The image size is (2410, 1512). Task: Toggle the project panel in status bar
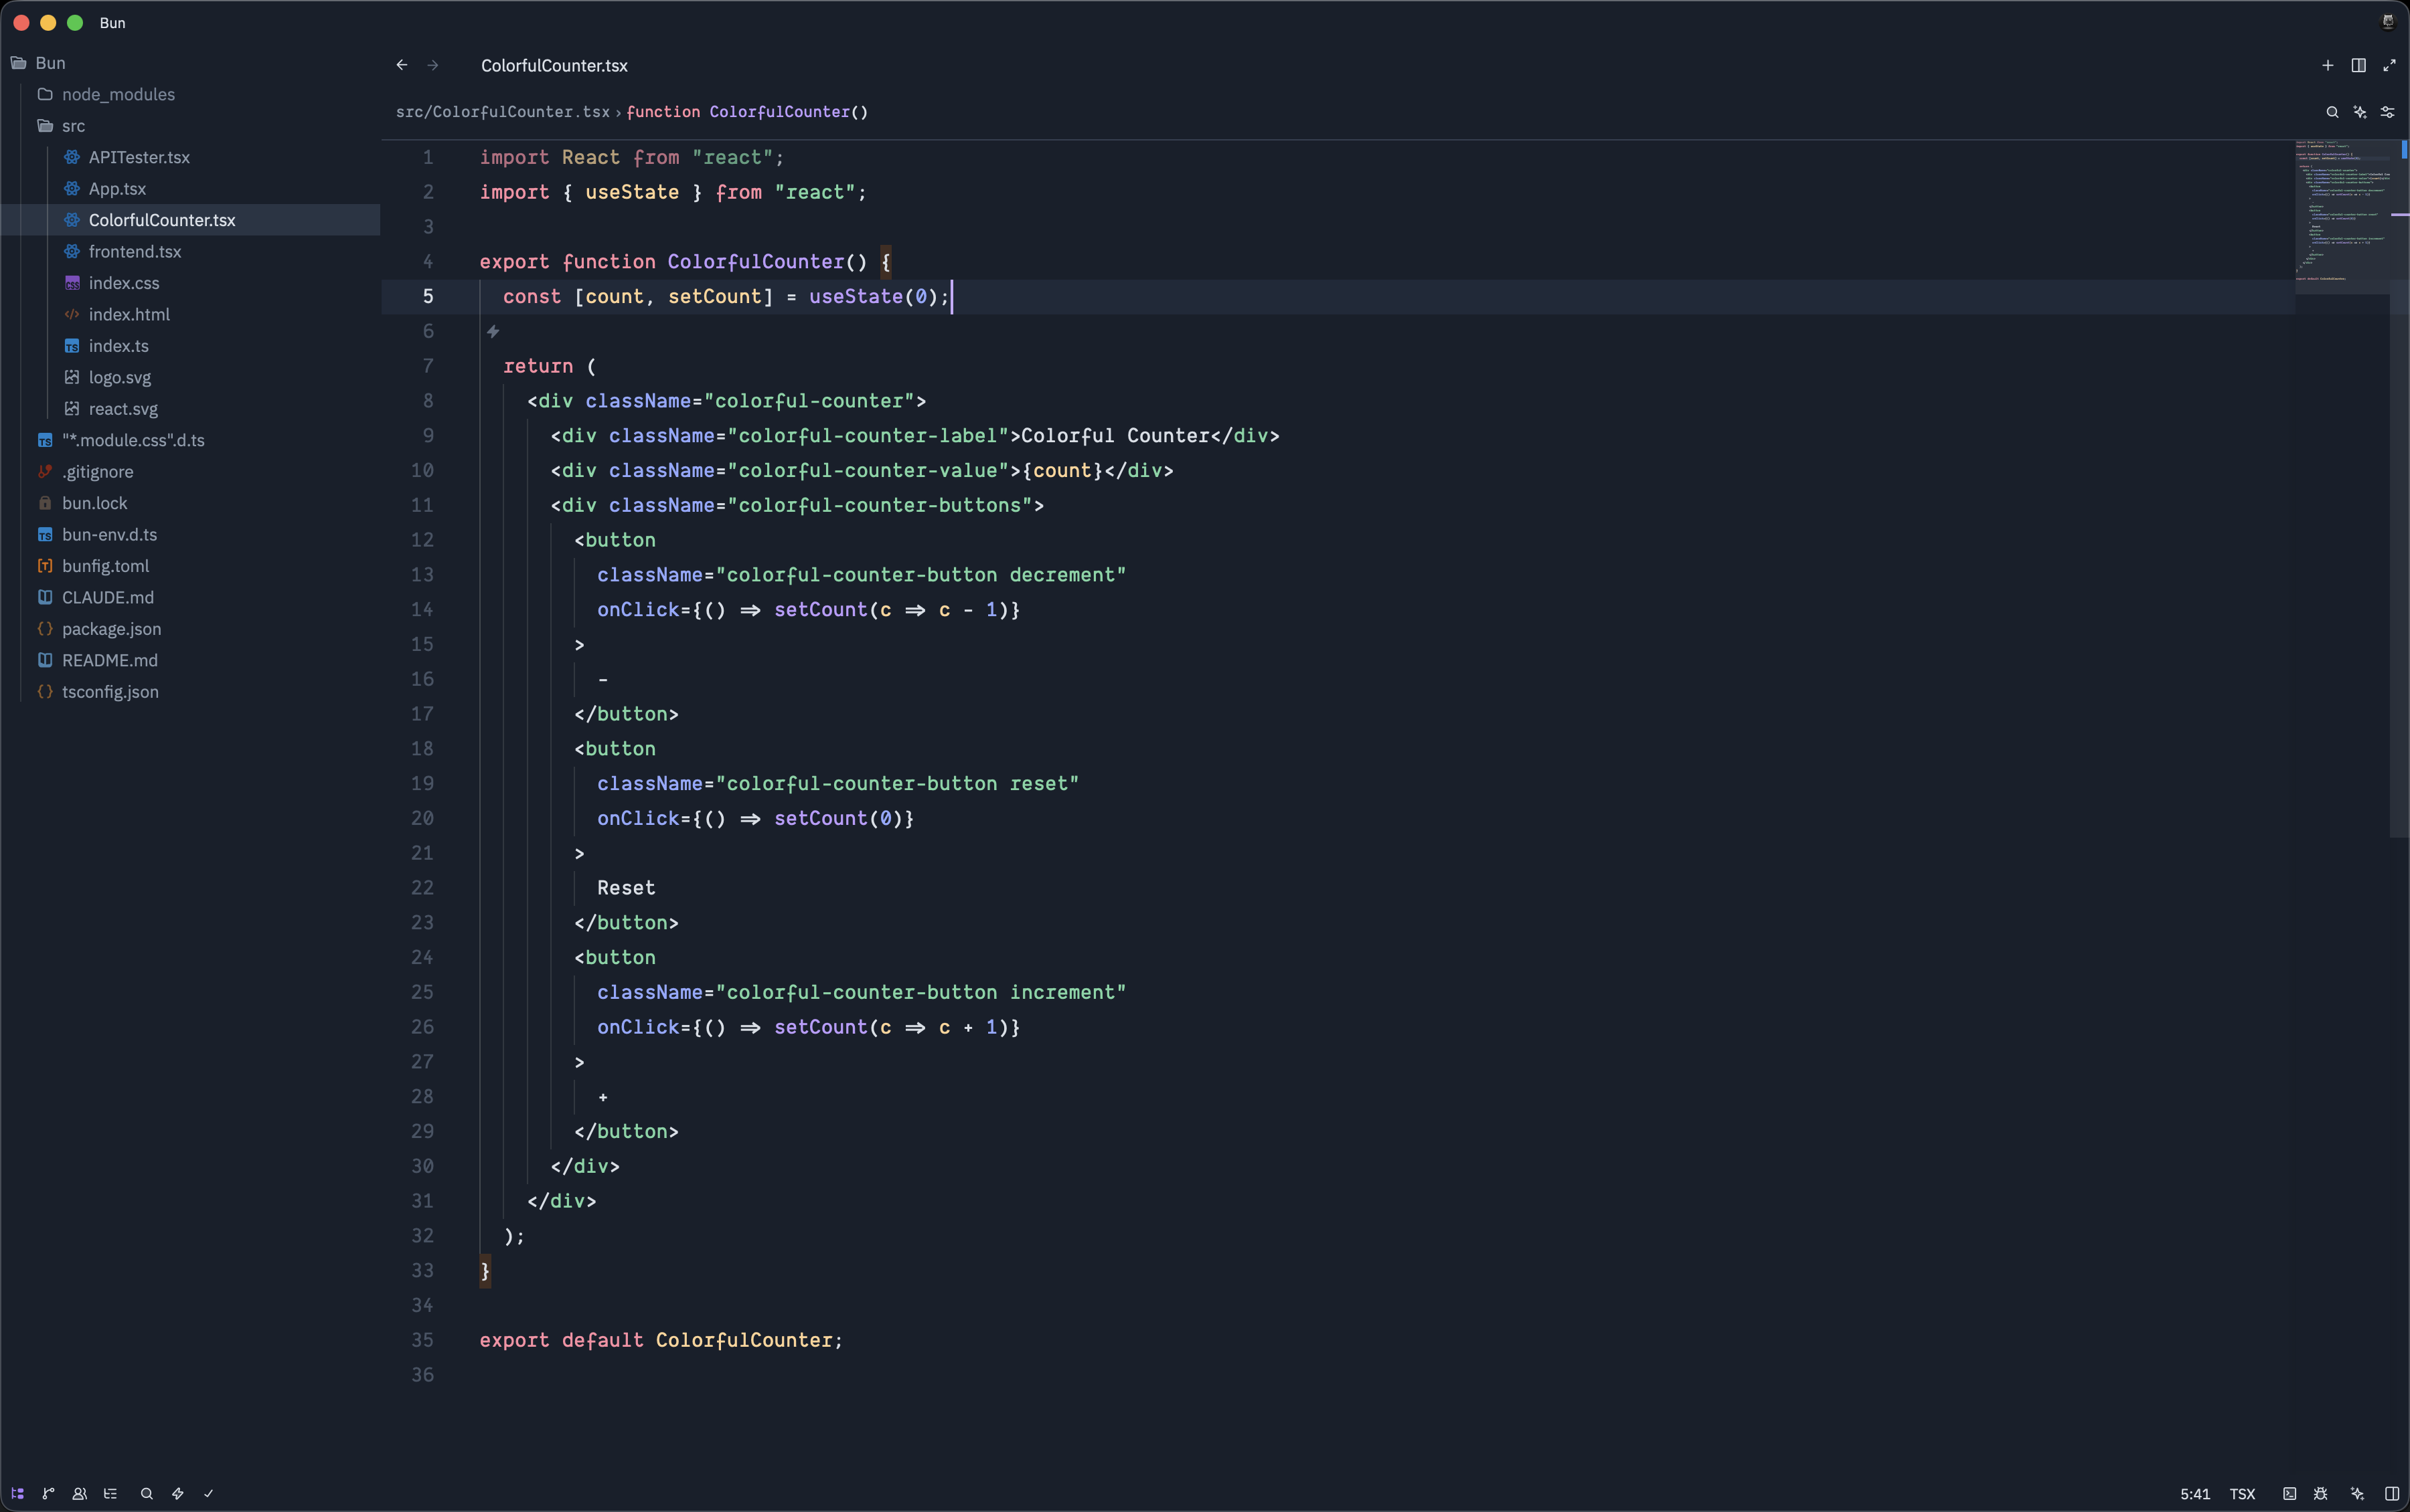(18, 1493)
